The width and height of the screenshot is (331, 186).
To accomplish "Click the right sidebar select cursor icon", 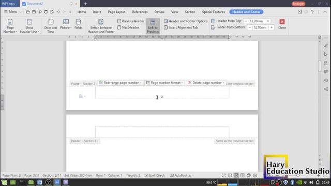I will (x=326, y=54).
